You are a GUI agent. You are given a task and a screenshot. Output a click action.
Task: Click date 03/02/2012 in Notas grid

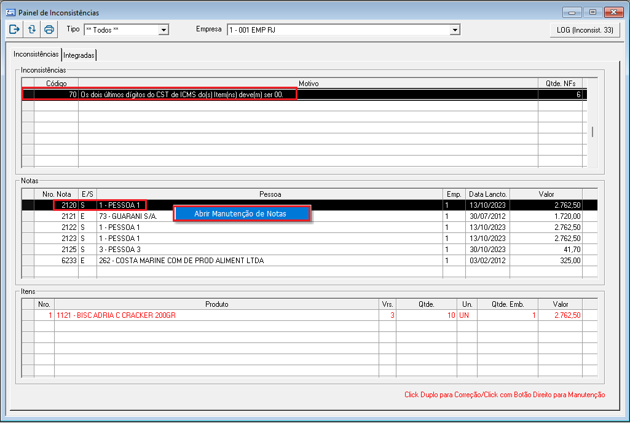click(x=487, y=261)
